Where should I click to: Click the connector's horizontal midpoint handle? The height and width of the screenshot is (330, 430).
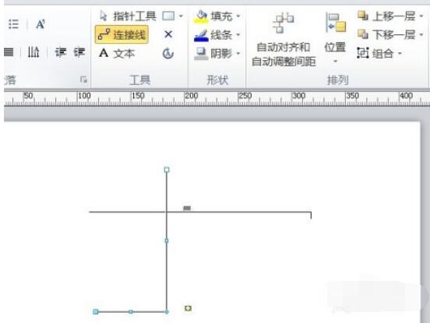pos(131,312)
